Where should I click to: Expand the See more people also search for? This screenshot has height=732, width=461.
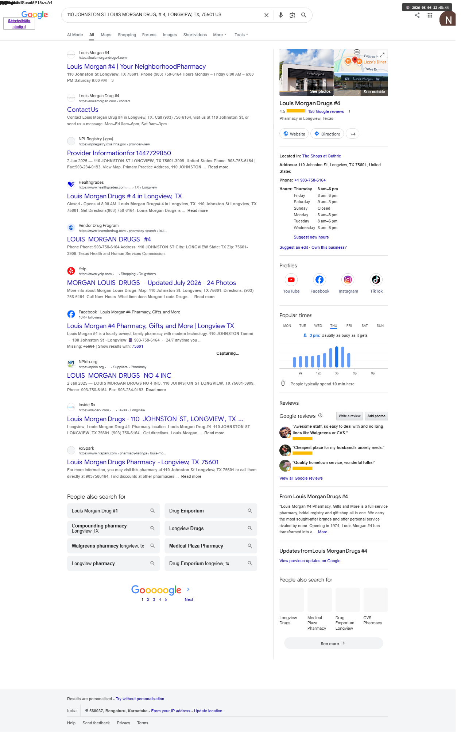click(333, 643)
